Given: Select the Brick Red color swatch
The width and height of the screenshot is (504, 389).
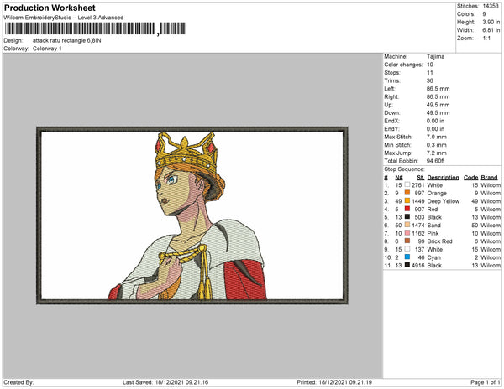Looking at the screenshot, I should [x=407, y=241].
